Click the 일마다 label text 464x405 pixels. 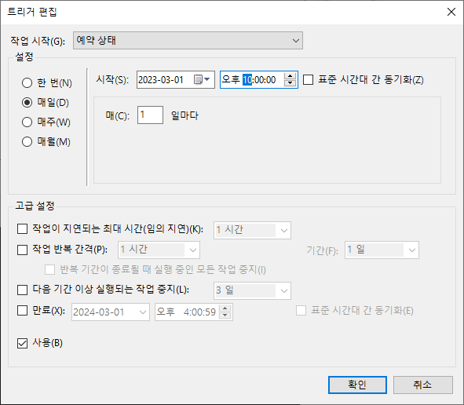pos(185,115)
